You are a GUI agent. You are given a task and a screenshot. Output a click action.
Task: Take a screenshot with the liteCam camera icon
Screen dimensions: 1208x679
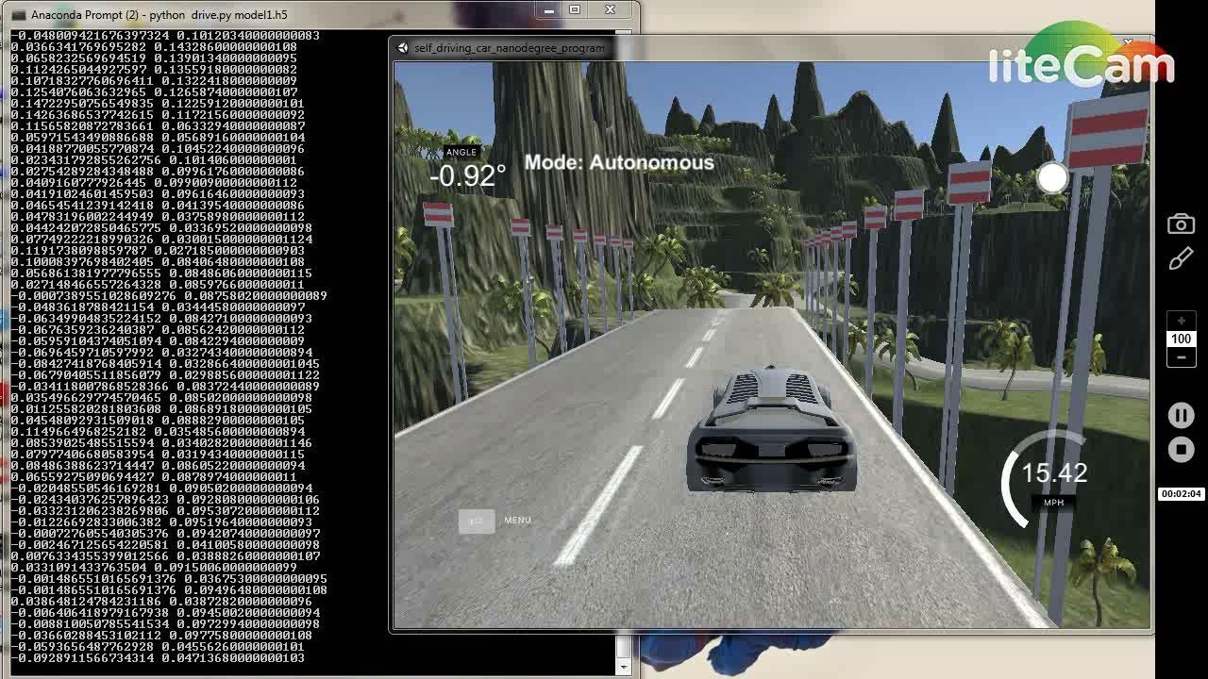(1181, 224)
